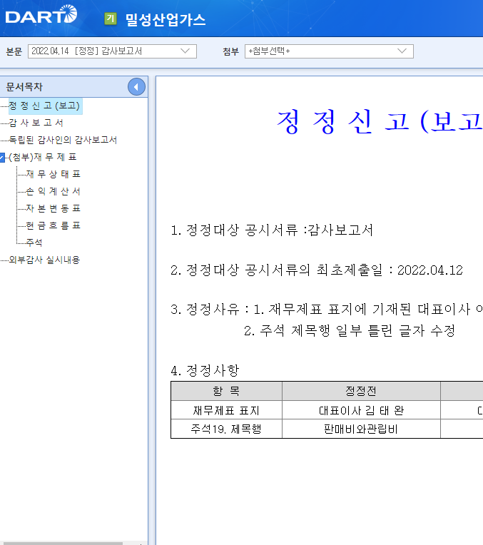Click the 정정전 table header cell
This screenshot has width=483, height=545.
[x=361, y=392]
